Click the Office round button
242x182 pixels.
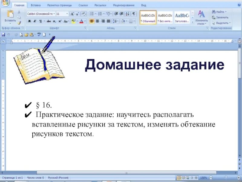click(5, 2)
